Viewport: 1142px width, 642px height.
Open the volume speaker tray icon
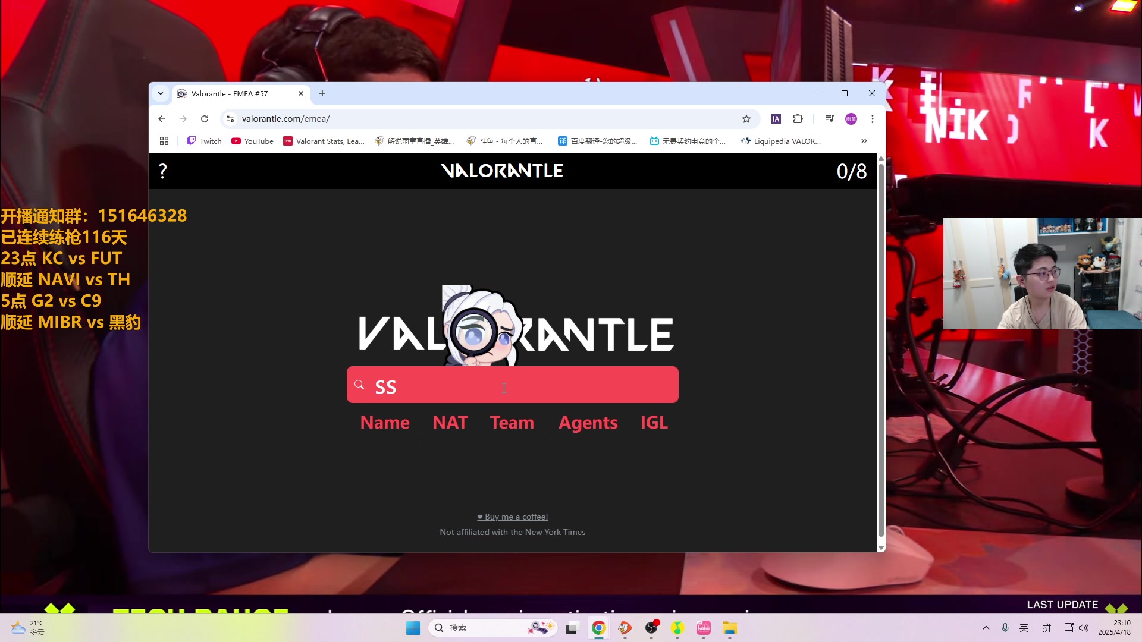click(x=1084, y=628)
